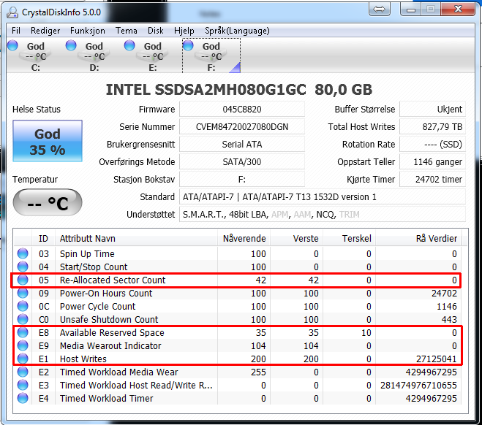Click Timed Workload Timer raw value 4294967295

point(431,398)
